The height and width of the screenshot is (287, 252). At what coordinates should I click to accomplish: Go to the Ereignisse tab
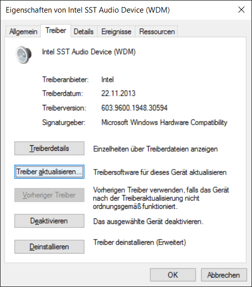click(116, 32)
